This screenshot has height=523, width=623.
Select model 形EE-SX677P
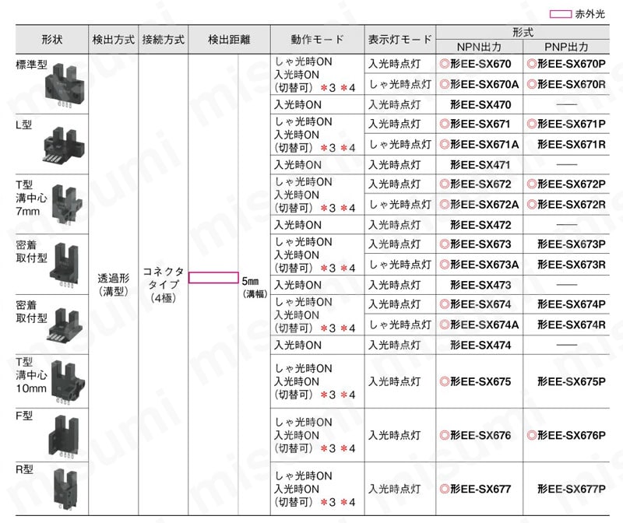[572, 489]
